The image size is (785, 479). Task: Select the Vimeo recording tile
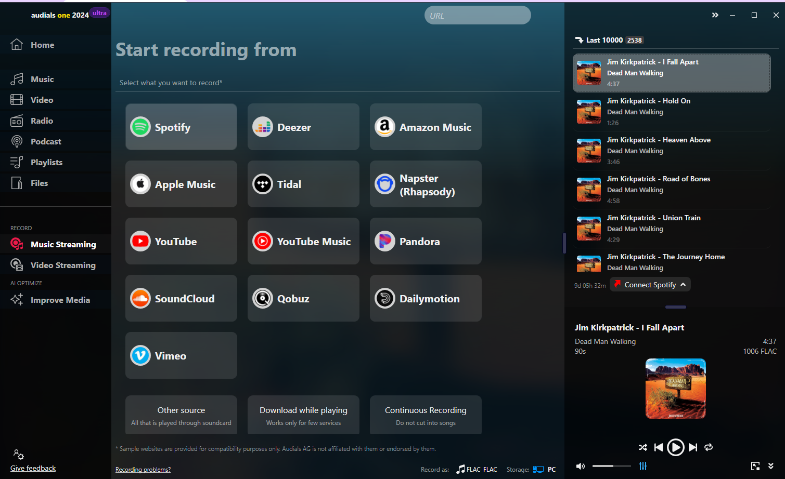(181, 355)
